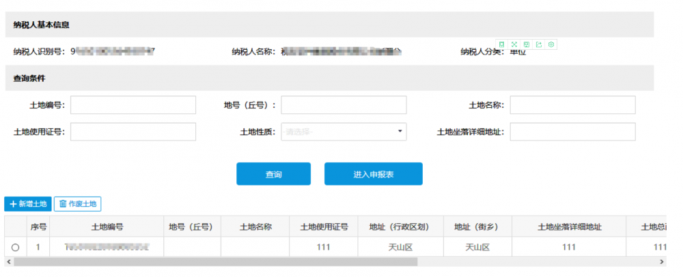Click the first green icon in floating toolbar
Image resolution: width=683 pixels, height=277 pixels.
tap(501, 44)
